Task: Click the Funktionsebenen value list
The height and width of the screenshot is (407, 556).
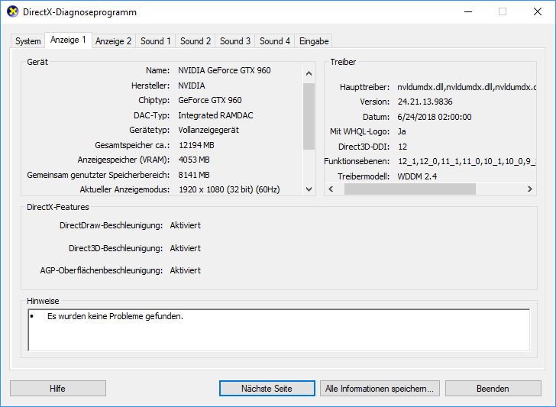Action: click(x=467, y=161)
